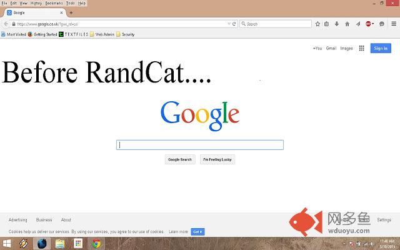Viewport: 400px width, 250px height.
Task: Open the History menu
Action: point(36,3)
